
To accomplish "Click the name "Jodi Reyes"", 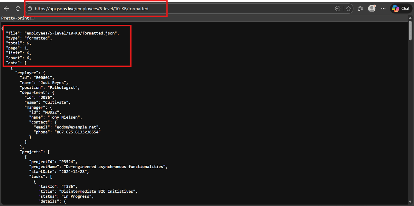I will click(53, 83).
